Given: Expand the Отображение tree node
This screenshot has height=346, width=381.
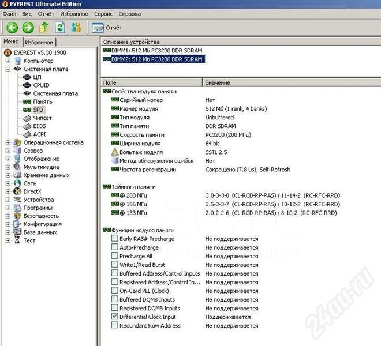Looking at the screenshot, I should [8, 159].
